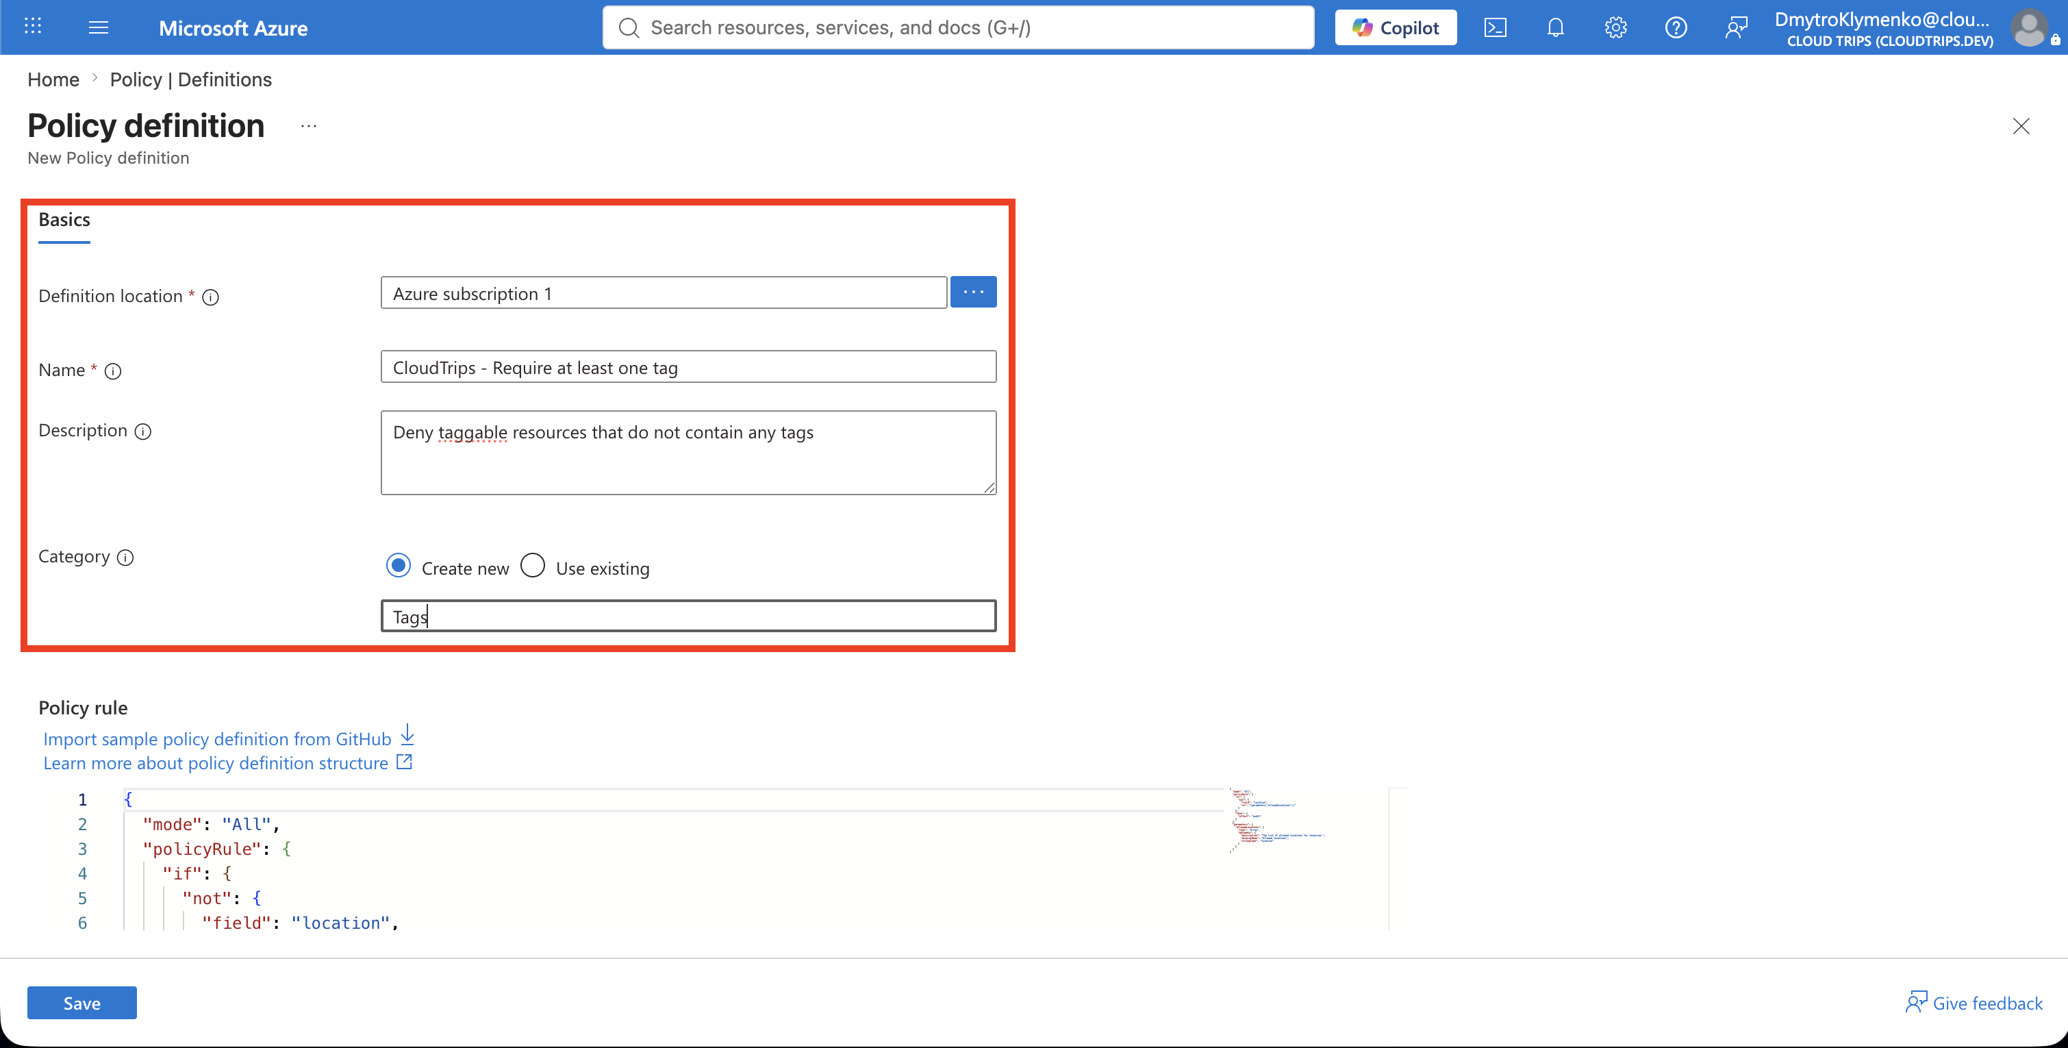
Task: Click the Definition location field
Action: click(x=663, y=293)
